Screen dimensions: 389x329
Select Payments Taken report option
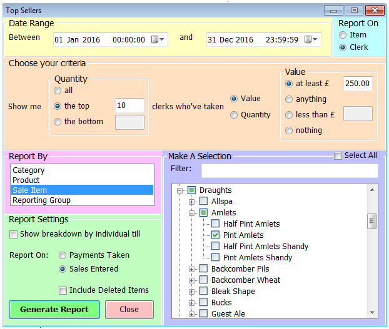click(x=63, y=255)
